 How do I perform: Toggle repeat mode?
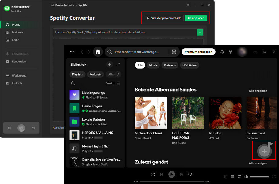pyautogui.click(x=190, y=175)
